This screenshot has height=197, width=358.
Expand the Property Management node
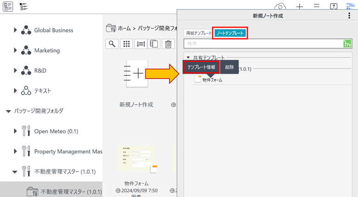(15, 151)
